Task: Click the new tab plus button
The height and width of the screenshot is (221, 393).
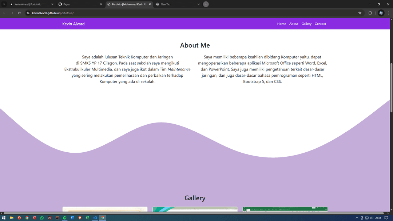Action: (x=206, y=4)
